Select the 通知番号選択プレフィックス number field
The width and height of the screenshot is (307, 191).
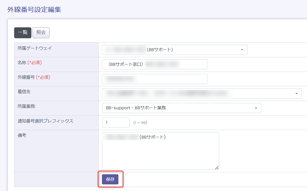tap(116, 123)
